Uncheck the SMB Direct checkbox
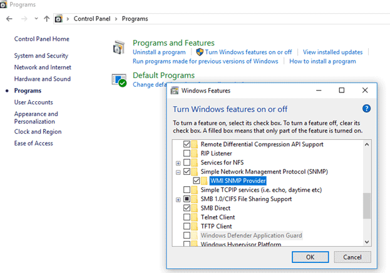This screenshot has width=390, height=273. pos(187,208)
